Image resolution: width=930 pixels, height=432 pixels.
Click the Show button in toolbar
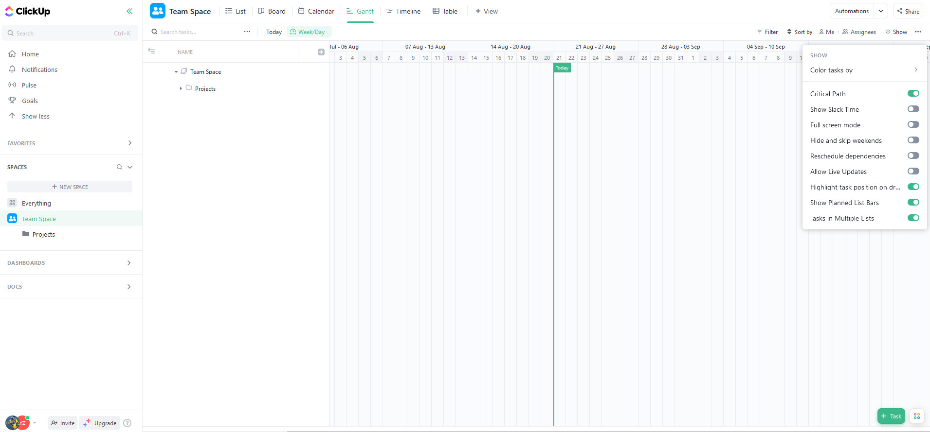tap(896, 32)
